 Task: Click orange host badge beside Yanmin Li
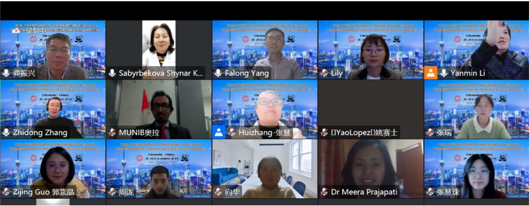point(431,73)
